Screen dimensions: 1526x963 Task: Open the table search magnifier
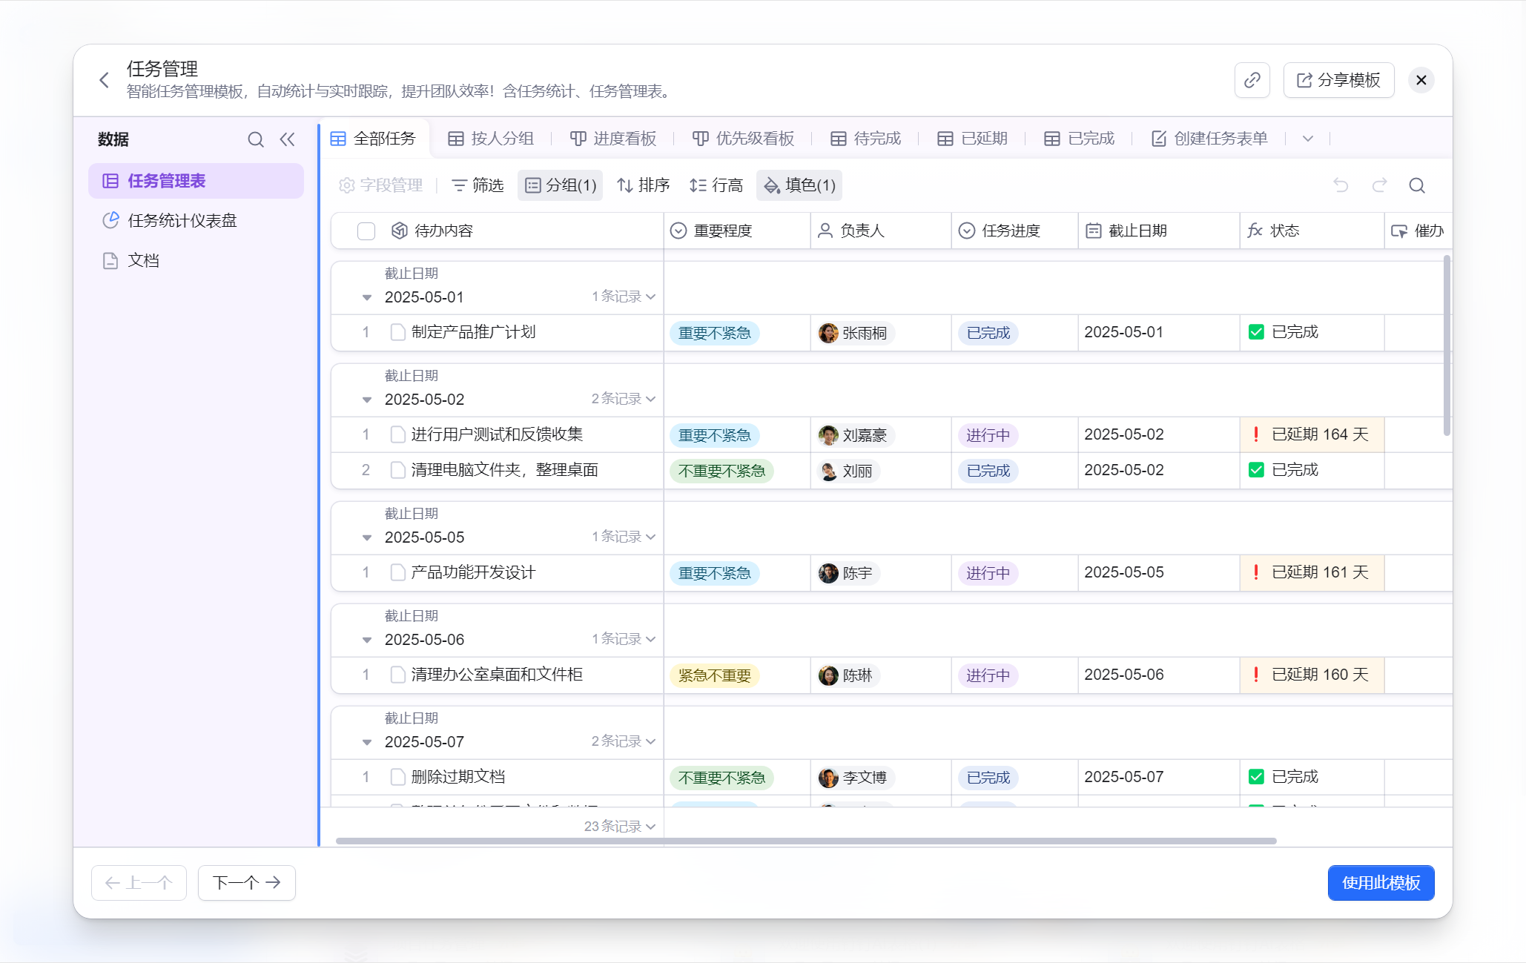click(1417, 185)
